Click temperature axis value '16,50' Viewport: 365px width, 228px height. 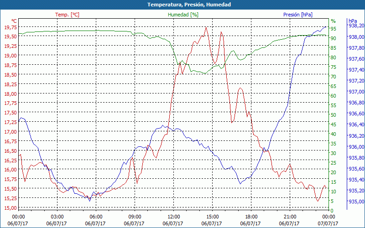(10, 150)
